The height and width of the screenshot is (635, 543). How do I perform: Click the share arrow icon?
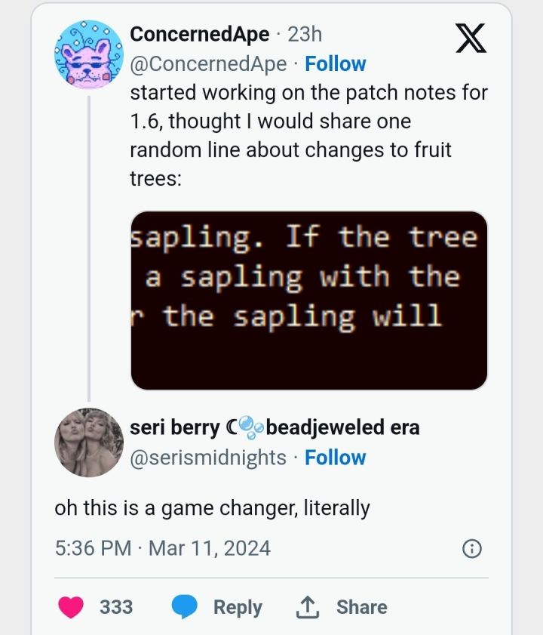308,607
